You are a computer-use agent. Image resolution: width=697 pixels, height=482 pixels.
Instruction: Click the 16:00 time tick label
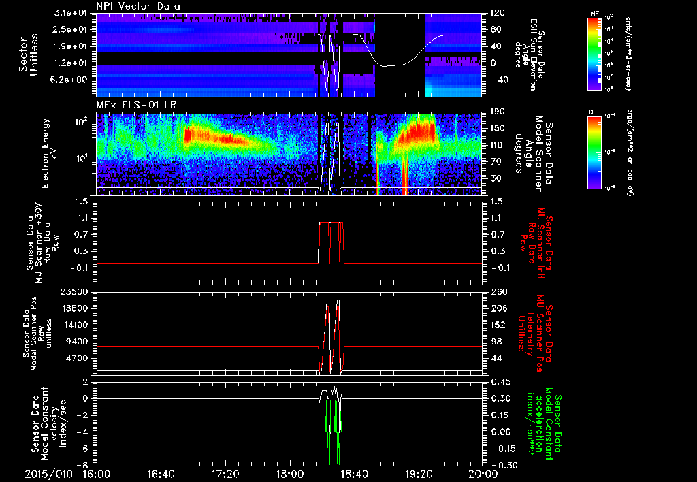(x=97, y=474)
